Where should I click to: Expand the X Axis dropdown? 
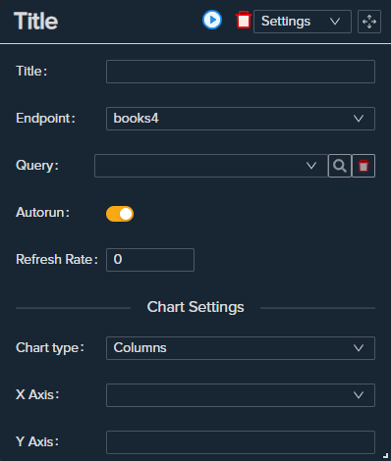pos(241,395)
